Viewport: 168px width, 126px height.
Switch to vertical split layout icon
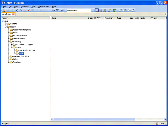pos(104,10)
